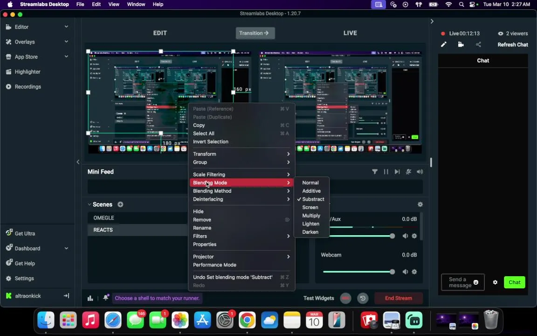Open the Transform submenu

tap(241, 154)
